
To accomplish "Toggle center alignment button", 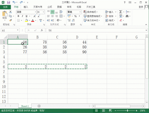I will coord(52,16).
